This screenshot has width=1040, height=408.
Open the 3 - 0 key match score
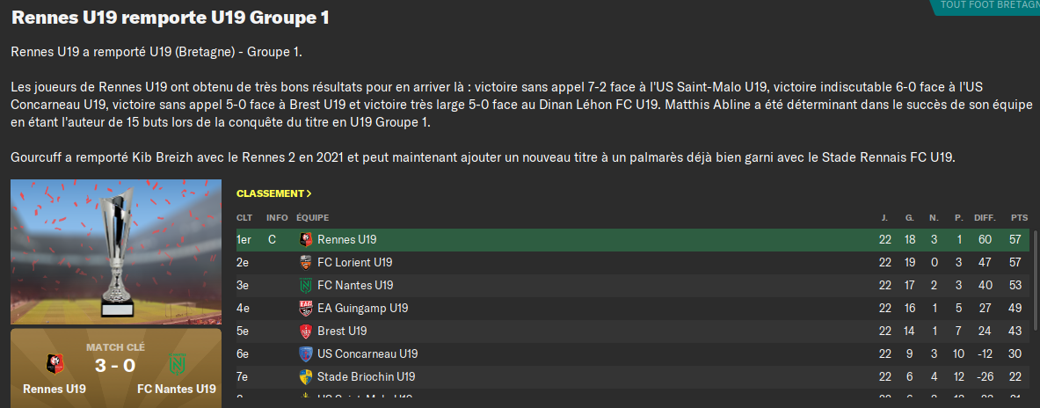[116, 366]
